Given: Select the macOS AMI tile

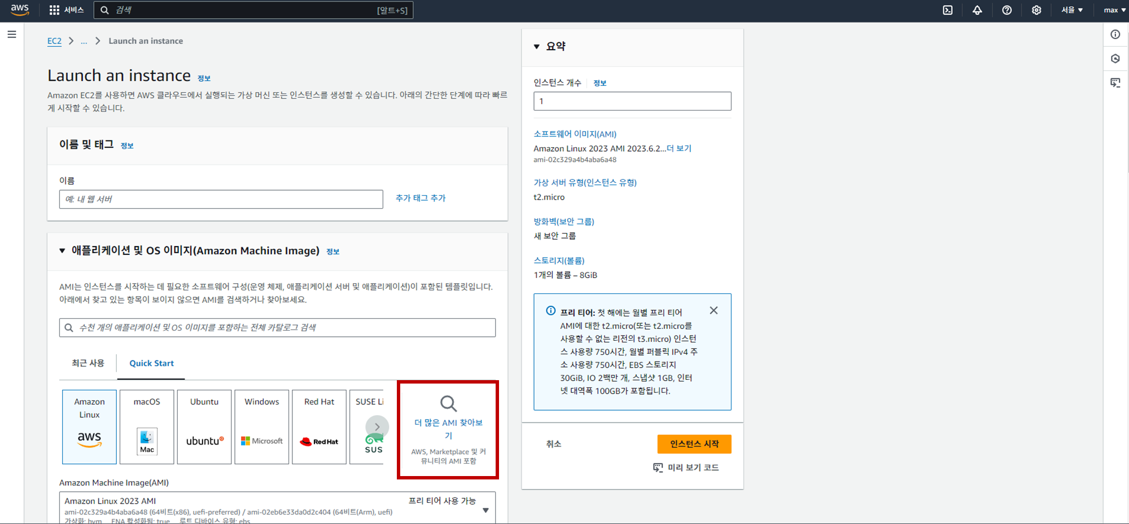Looking at the screenshot, I should click(147, 427).
